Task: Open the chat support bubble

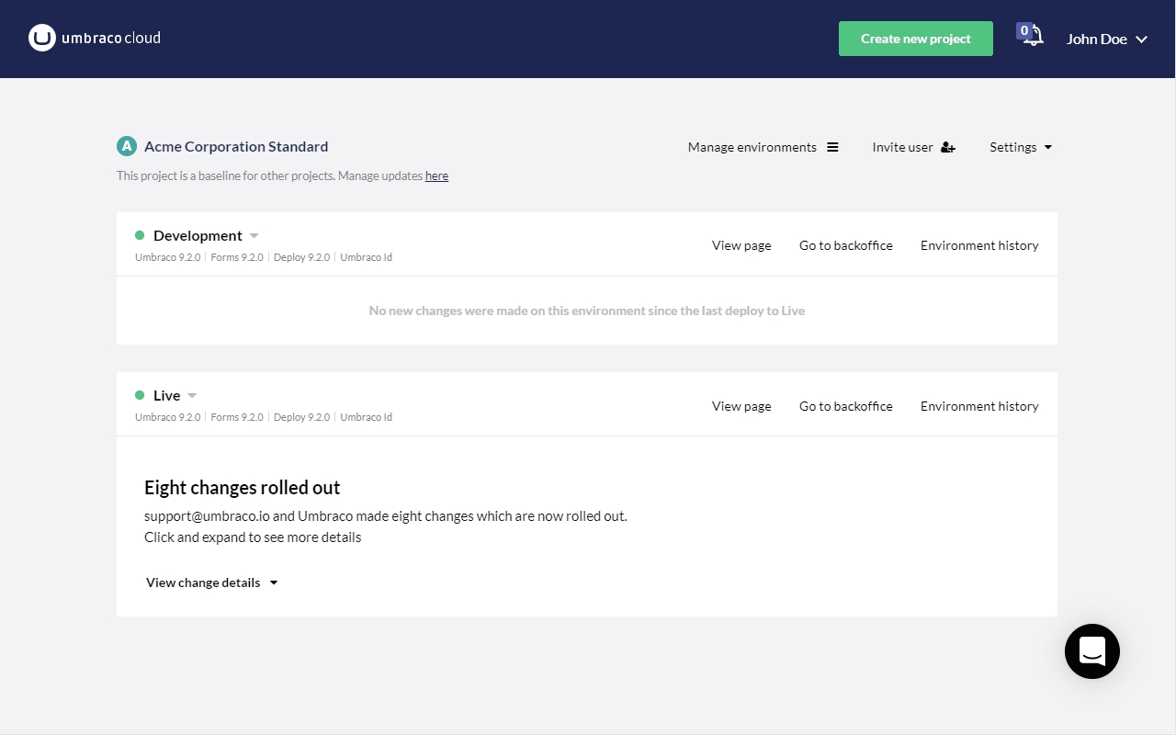Action: pyautogui.click(x=1091, y=651)
